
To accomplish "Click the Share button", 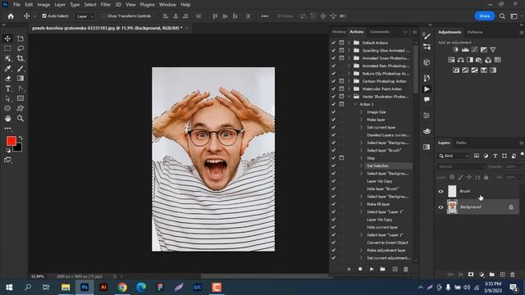I will (484, 16).
